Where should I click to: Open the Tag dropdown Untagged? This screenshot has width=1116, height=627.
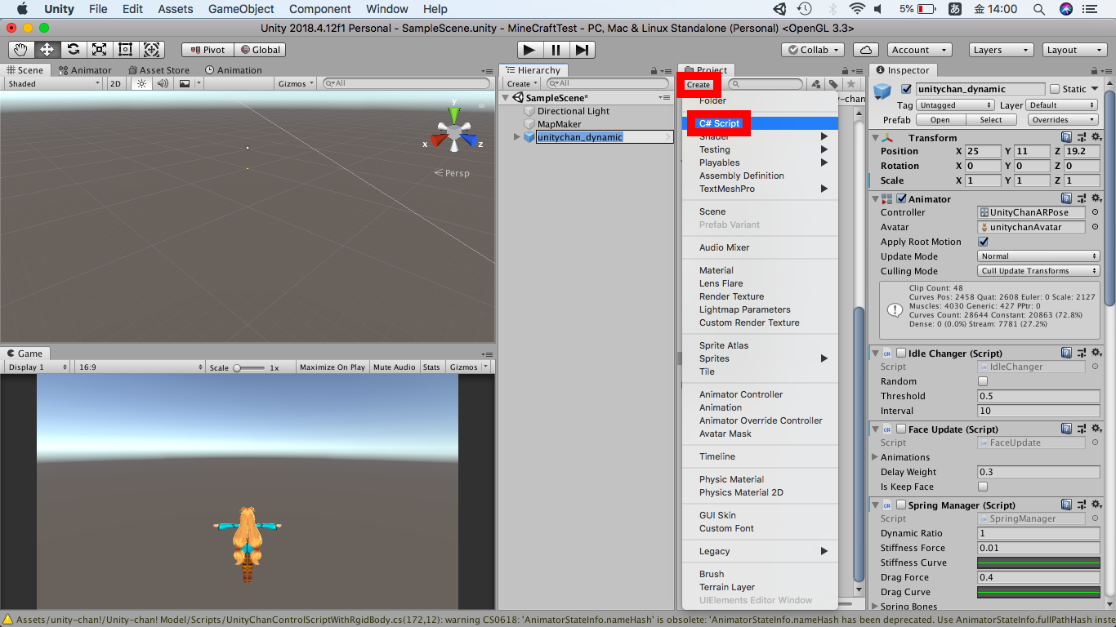pos(956,105)
